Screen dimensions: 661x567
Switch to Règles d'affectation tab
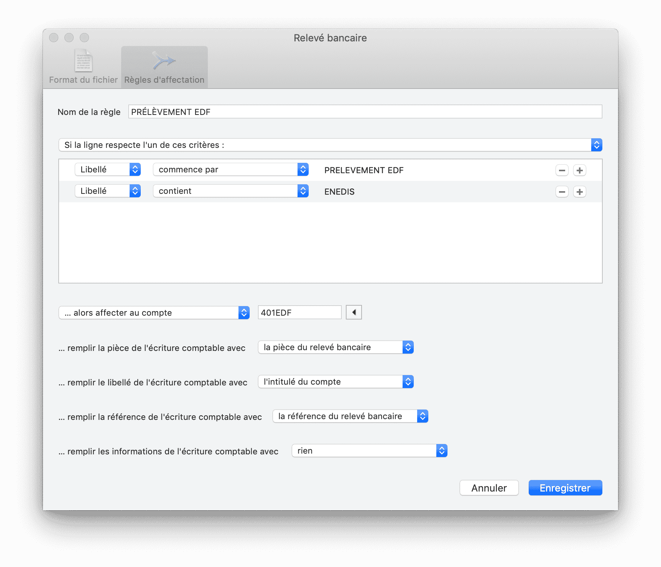click(x=164, y=67)
